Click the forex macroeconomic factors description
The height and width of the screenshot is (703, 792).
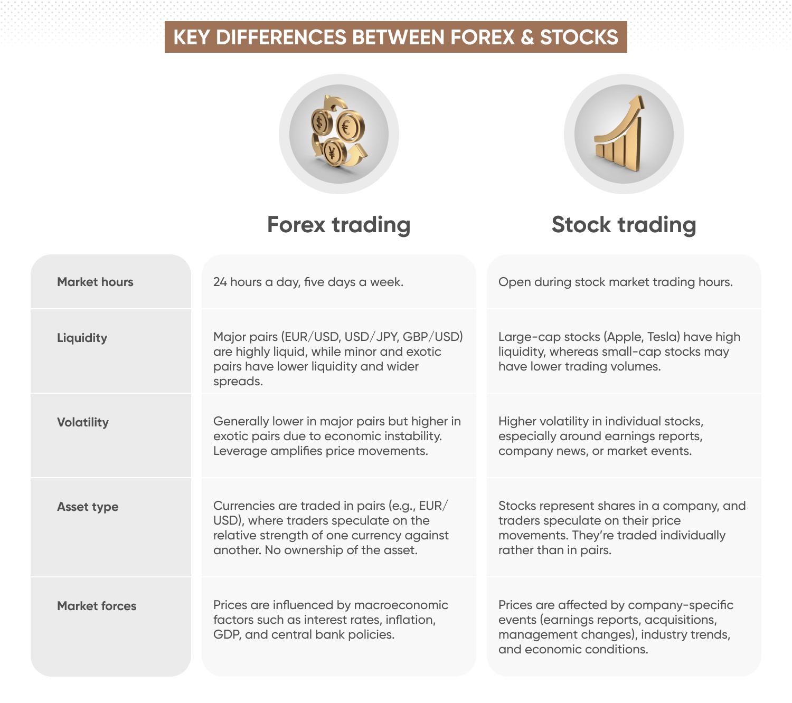click(x=331, y=620)
